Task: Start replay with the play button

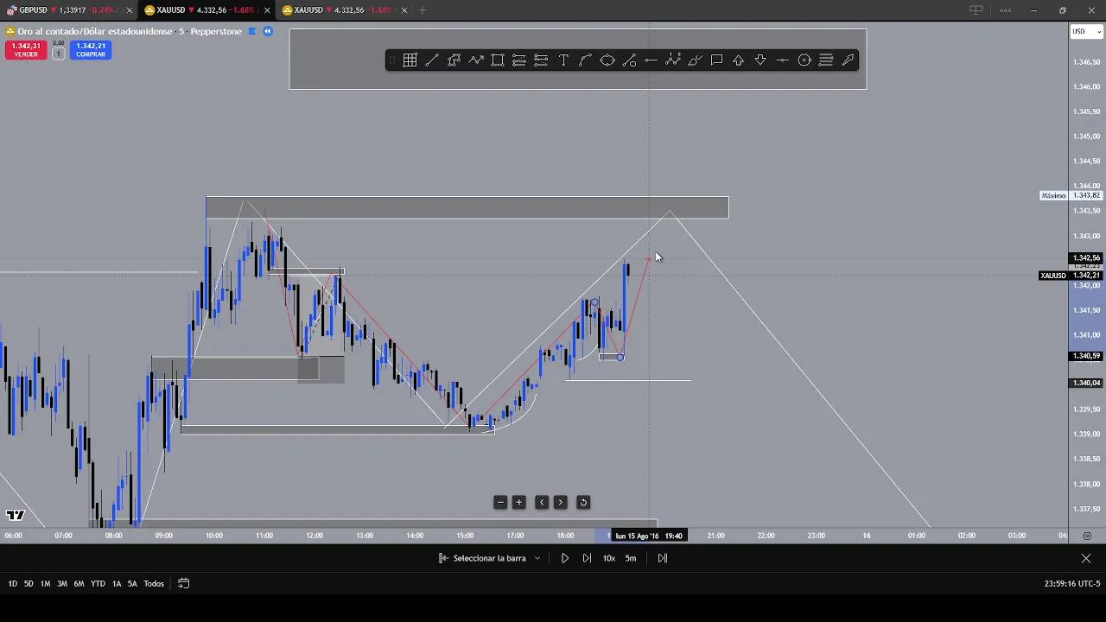Action: pyautogui.click(x=565, y=558)
